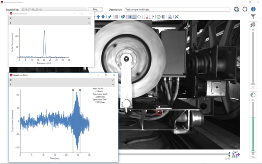Click the aperture icon beside Description field

[x=237, y=9]
